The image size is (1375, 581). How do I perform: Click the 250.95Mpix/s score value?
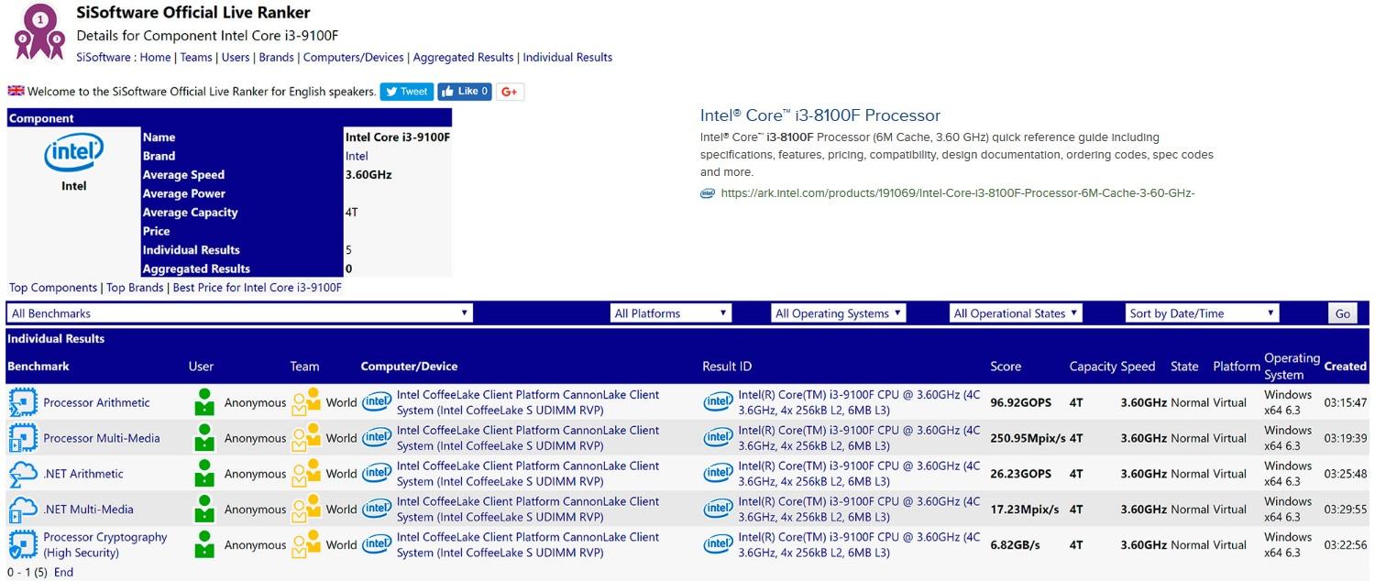point(1028,438)
